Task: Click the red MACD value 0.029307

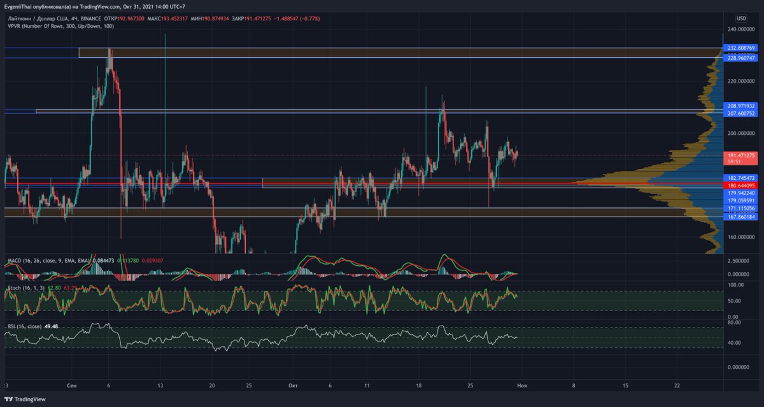Action: pos(153,260)
